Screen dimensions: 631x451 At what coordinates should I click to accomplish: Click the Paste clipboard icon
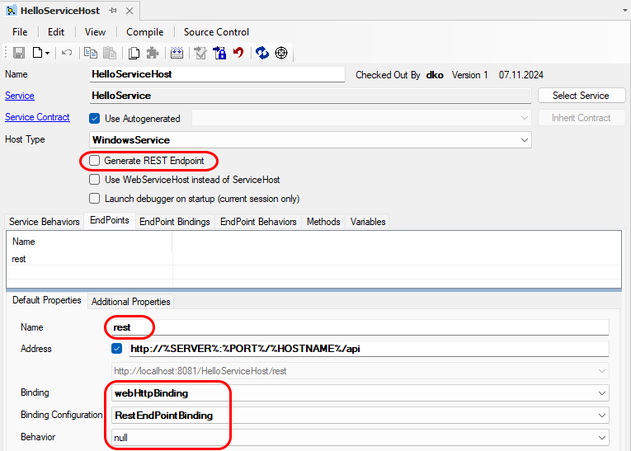(x=110, y=53)
